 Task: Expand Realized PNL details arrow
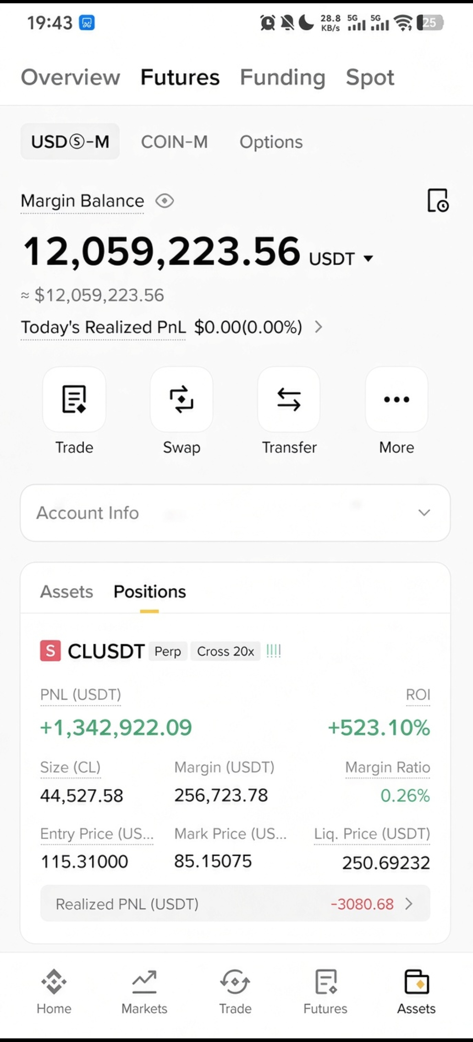[x=409, y=904]
